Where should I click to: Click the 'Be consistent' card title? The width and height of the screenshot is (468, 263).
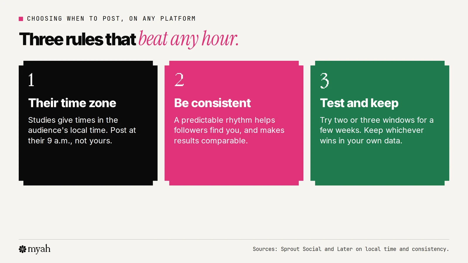coord(212,103)
